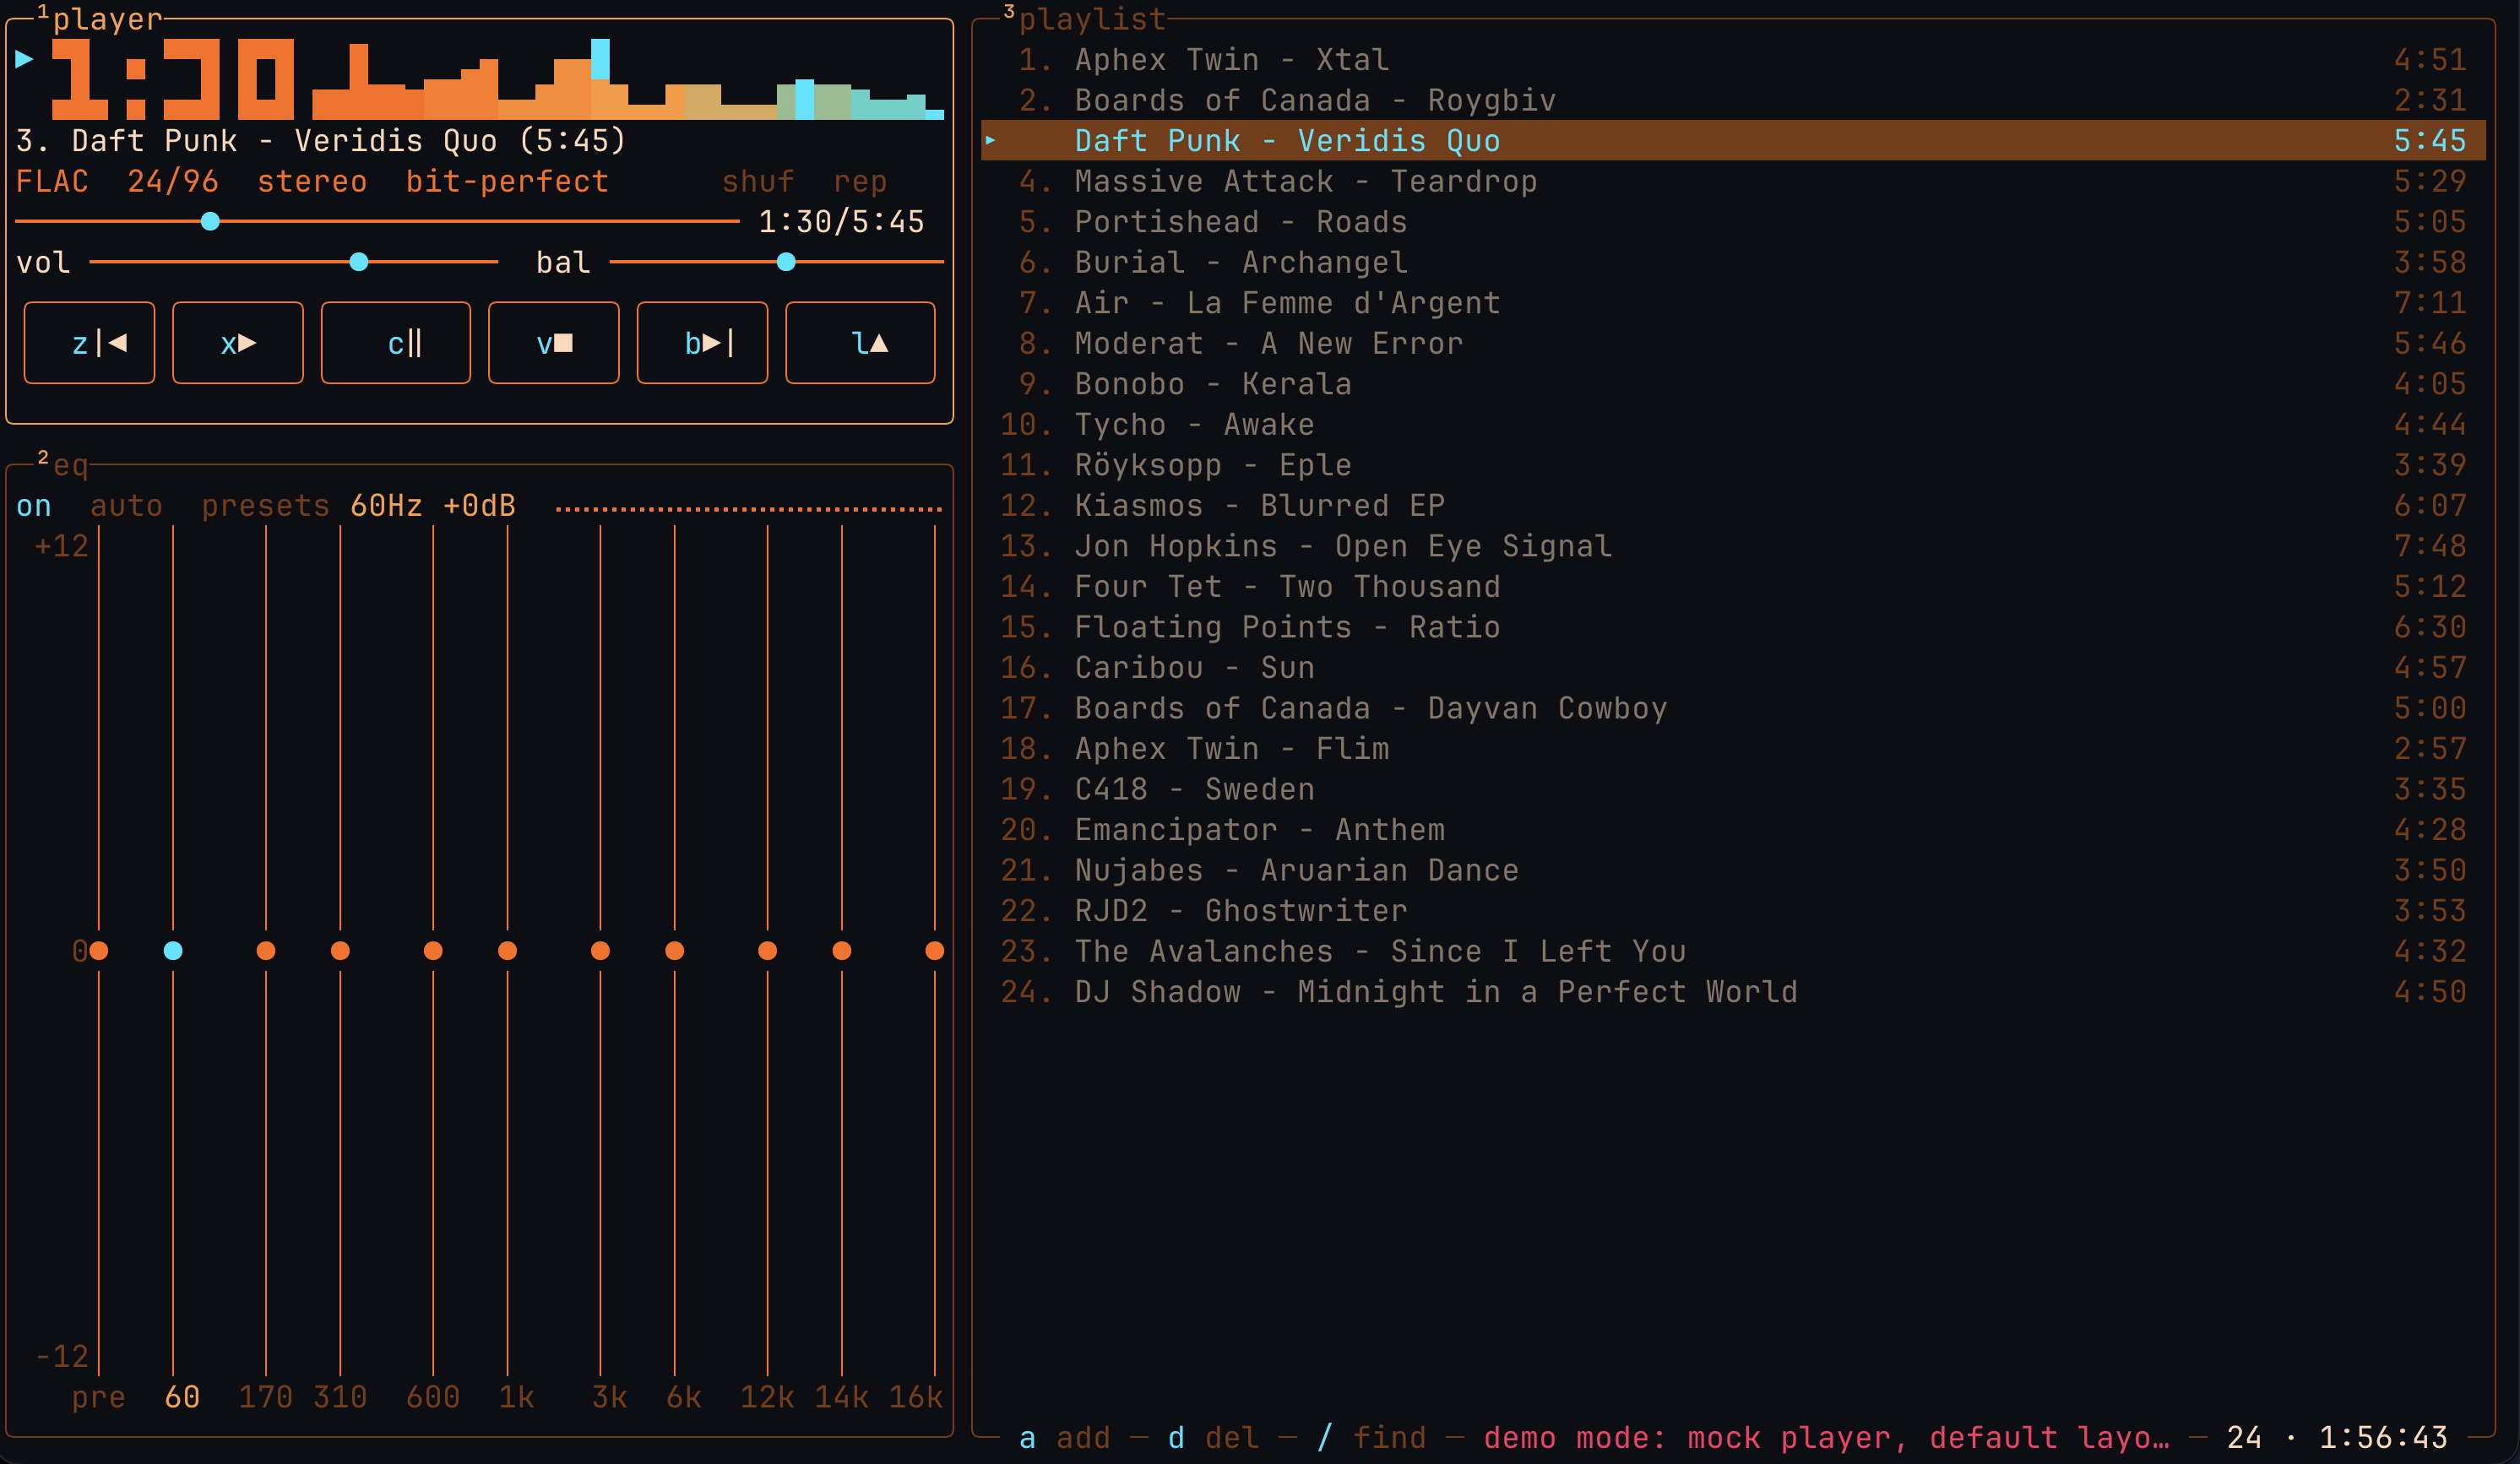Click the volume slider knob
The width and height of the screenshot is (2520, 1464).
click(359, 262)
